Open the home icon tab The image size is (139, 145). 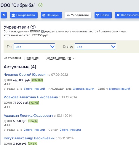pos(4,15)
